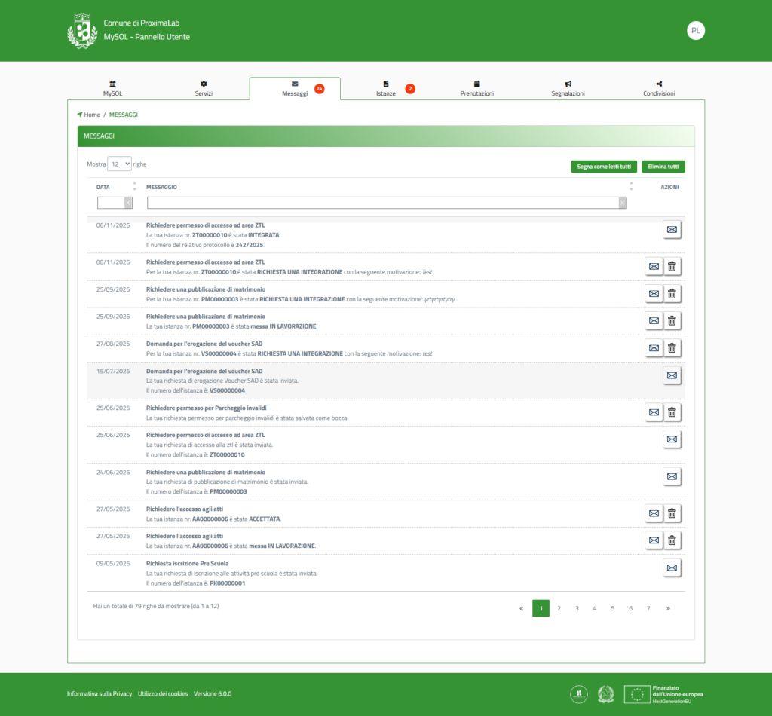772x716 pixels.
Task: Open the Mostra rows-per-page dropdown
Action: click(119, 164)
